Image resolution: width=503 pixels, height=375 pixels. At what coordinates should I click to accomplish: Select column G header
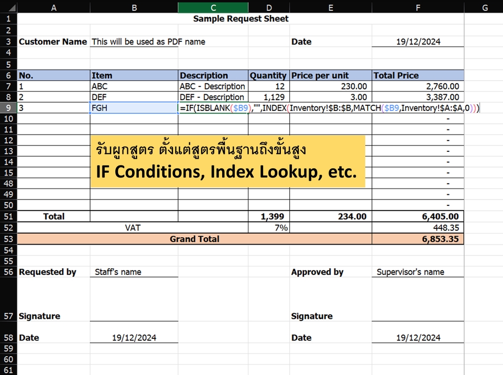(485, 7)
